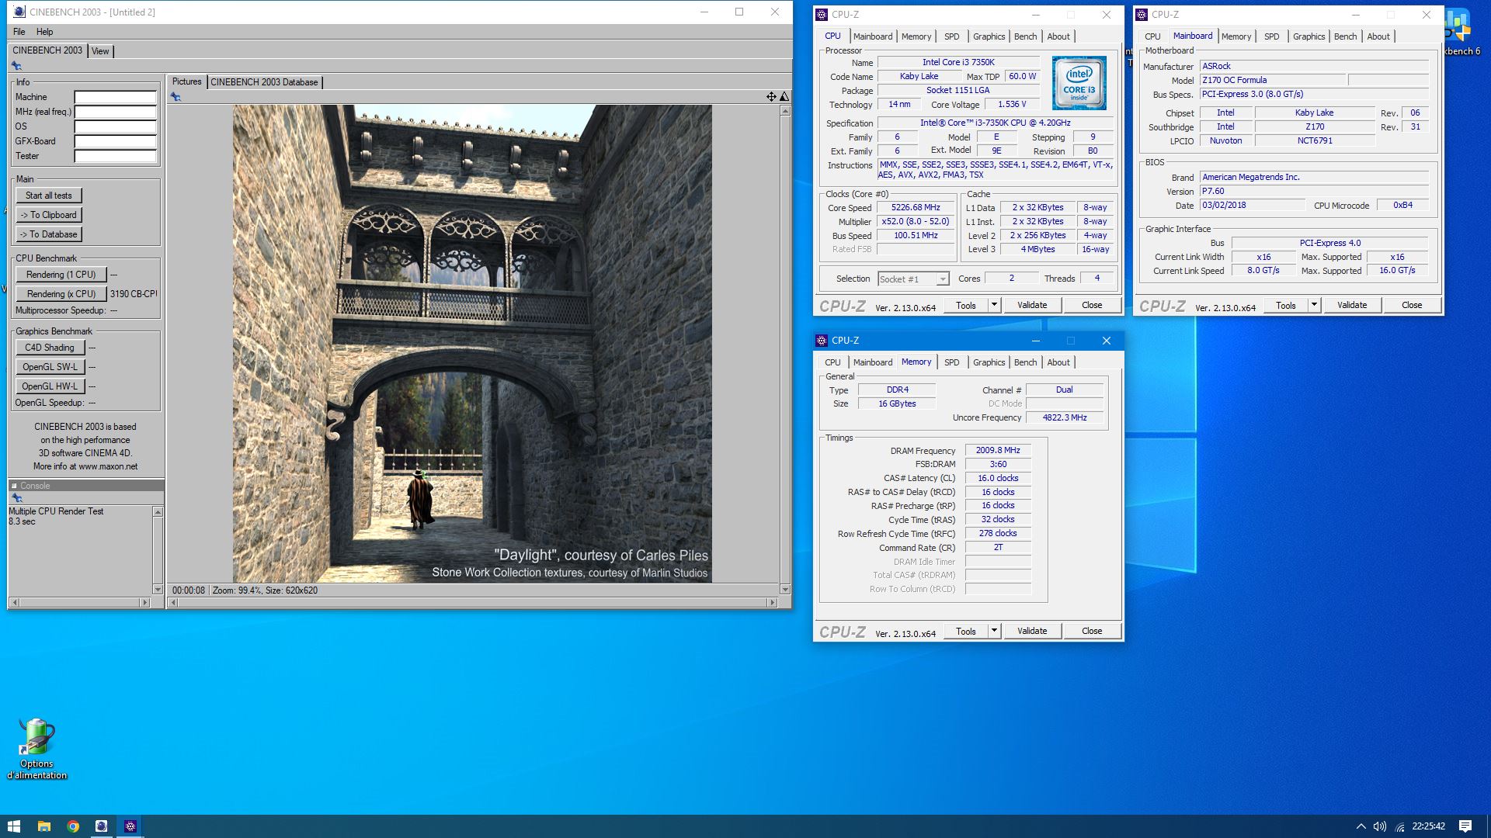Click in the OS input field
This screenshot has height=838, width=1491.
(x=116, y=126)
